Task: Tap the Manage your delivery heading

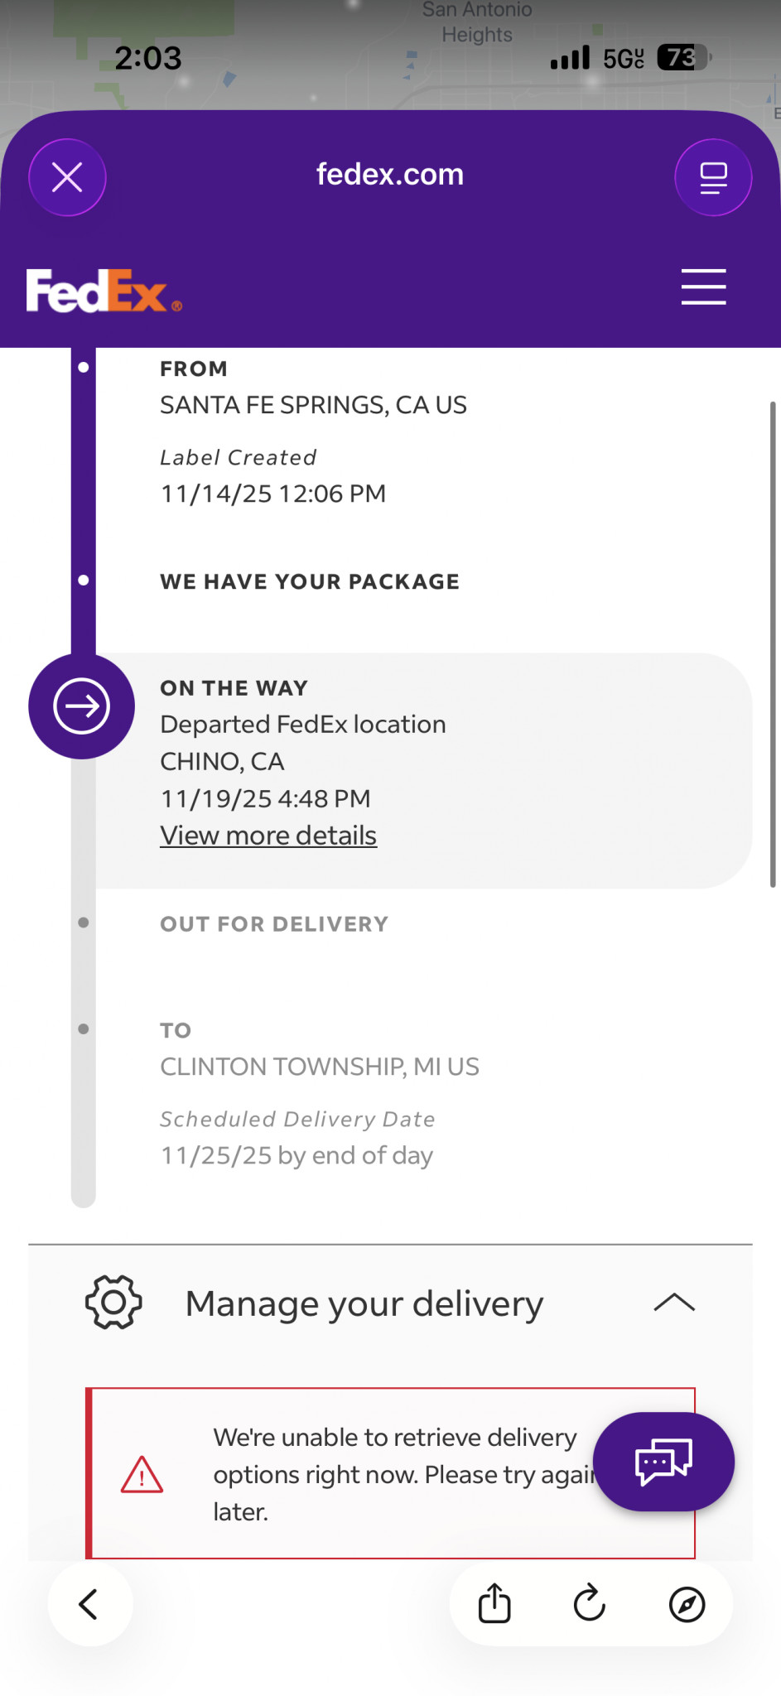Action: (x=364, y=1303)
